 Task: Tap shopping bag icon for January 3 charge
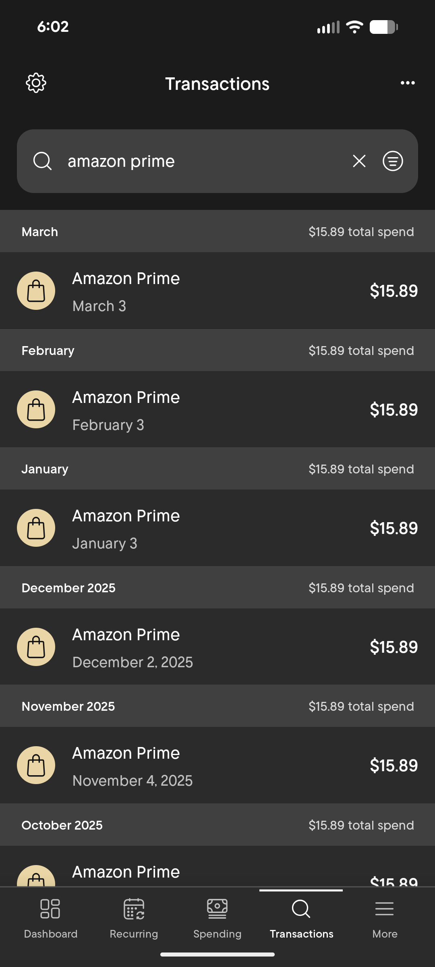(x=36, y=528)
